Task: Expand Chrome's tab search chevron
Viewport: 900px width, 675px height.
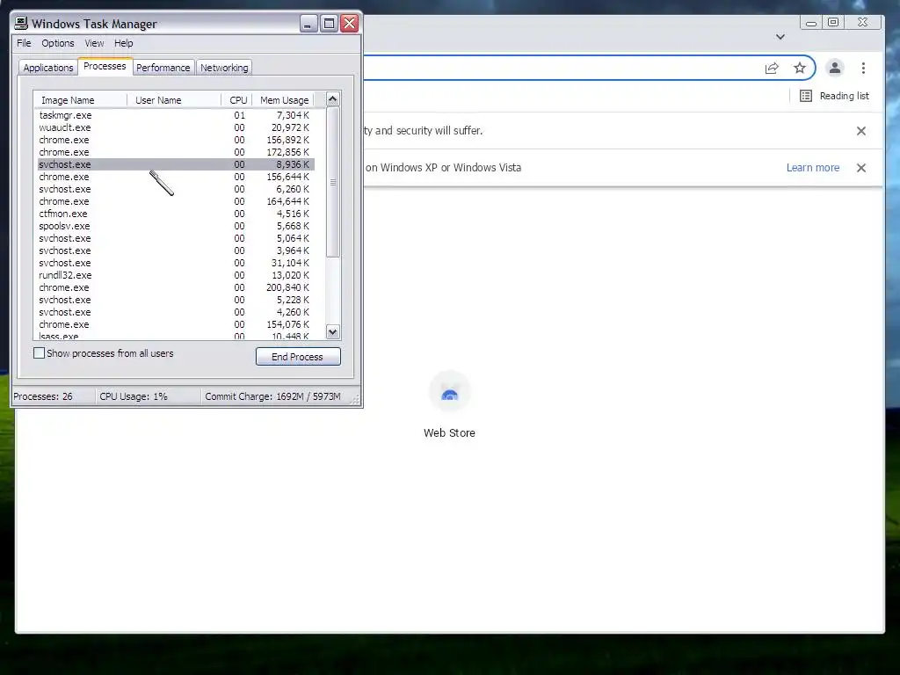Action: (x=780, y=37)
